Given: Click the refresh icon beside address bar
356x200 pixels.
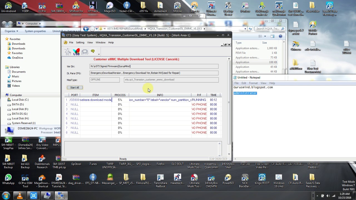Looking at the screenshot, I should pos(250,29).
